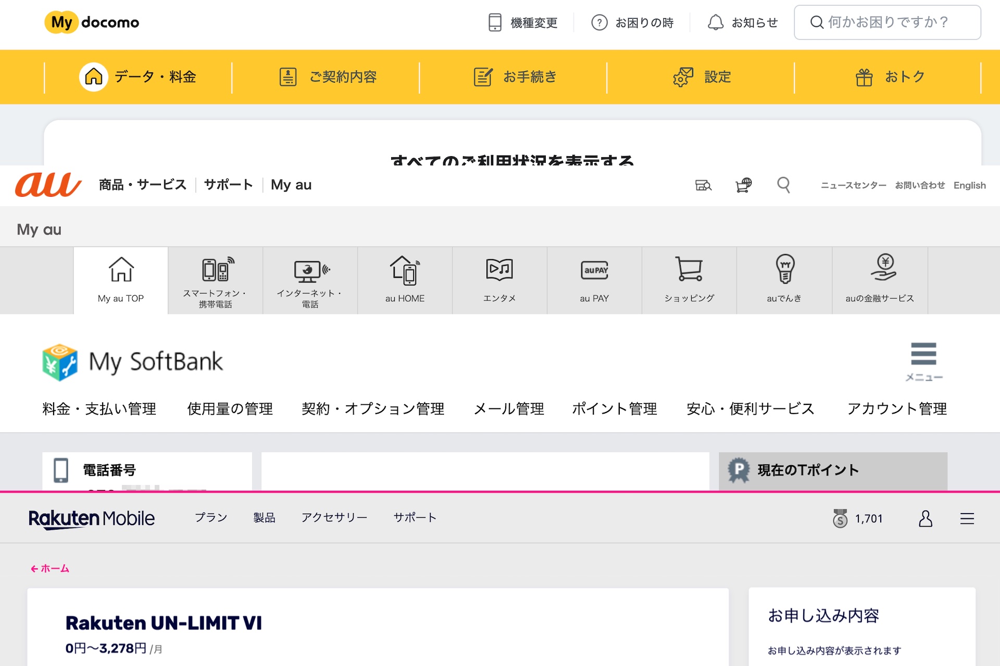Open the au HOME icon tab

tap(405, 280)
